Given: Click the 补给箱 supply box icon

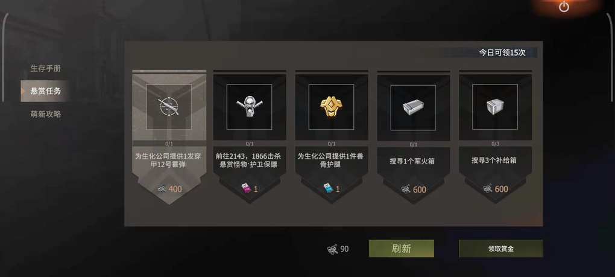Looking at the screenshot, I should [x=495, y=107].
